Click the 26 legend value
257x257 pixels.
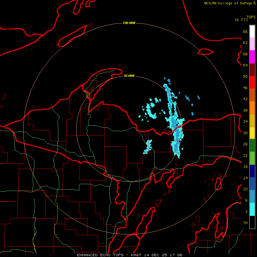(x=245, y=144)
